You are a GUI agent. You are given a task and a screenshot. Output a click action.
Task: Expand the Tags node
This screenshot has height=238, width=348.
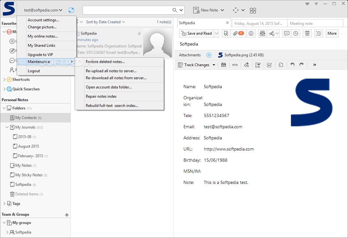(4, 204)
